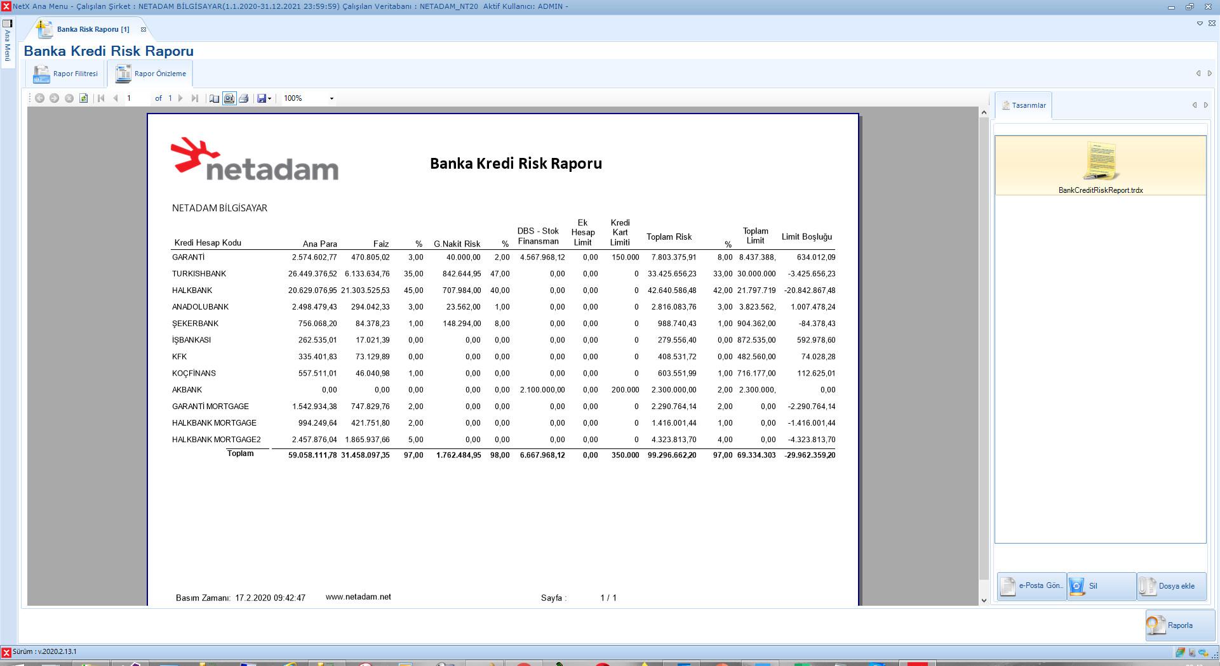Click the side panel list icon above Ana Menü

[x=8, y=23]
